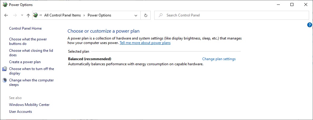Click the Power Options title bar icon
The height and width of the screenshot is (120, 313).
(x=5, y=4)
